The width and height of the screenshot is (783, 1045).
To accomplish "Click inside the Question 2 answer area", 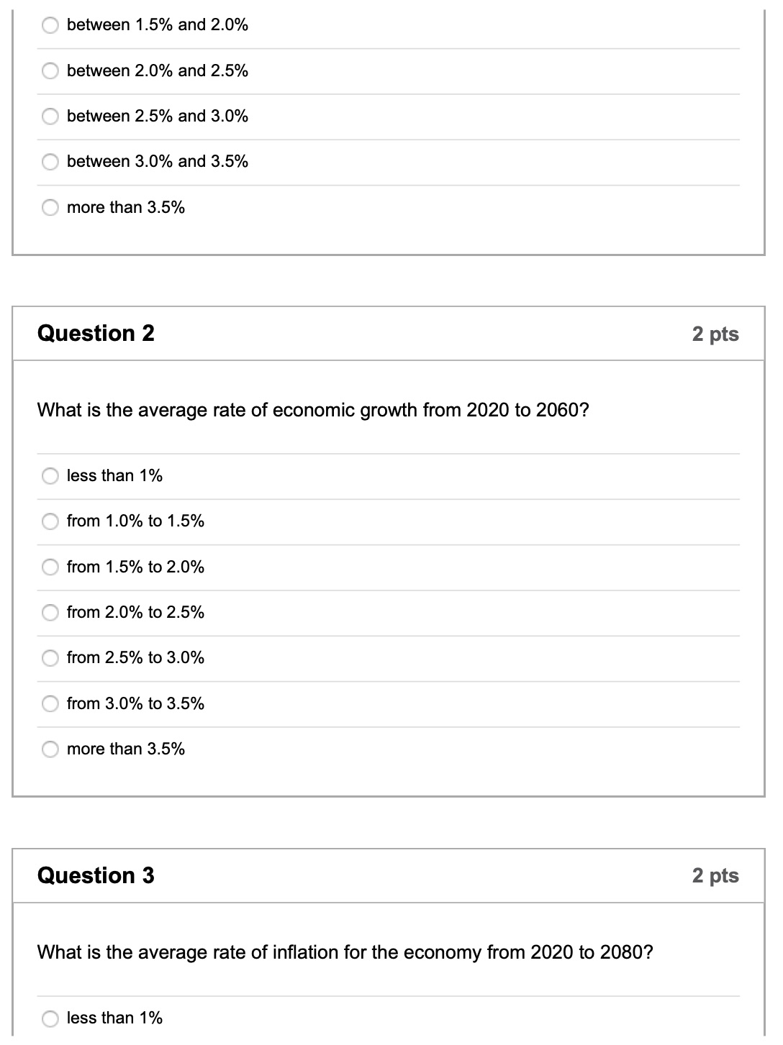I will (x=389, y=611).
